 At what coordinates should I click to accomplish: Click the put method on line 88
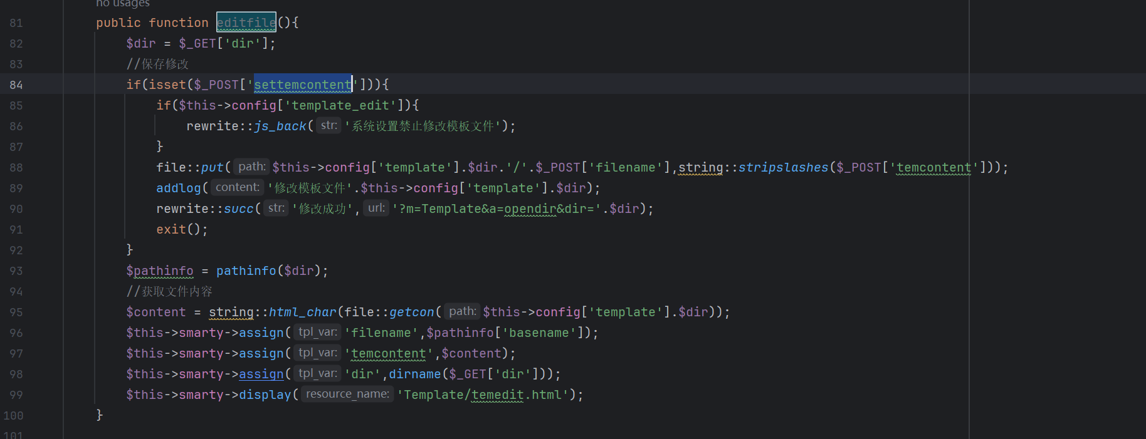tap(212, 167)
